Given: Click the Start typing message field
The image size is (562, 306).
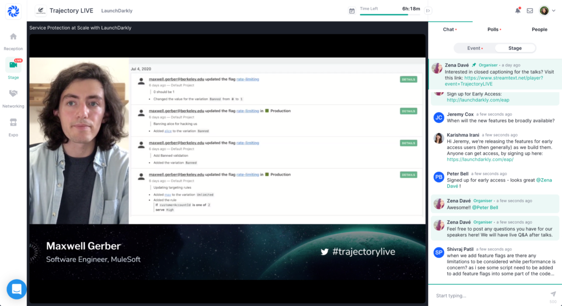Looking at the screenshot, I should point(488,296).
